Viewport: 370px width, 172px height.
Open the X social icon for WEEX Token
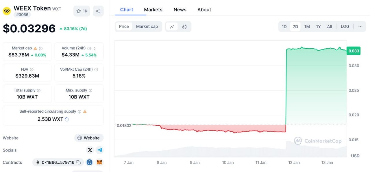click(x=90, y=150)
